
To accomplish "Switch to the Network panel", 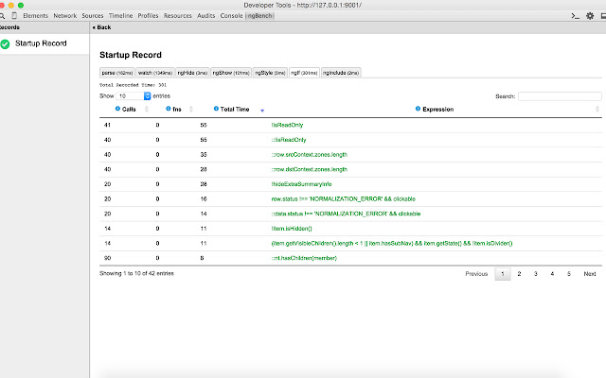I will [65, 16].
